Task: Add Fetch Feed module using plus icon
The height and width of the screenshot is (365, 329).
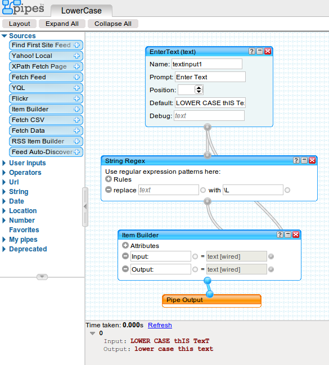Action: tap(76, 77)
